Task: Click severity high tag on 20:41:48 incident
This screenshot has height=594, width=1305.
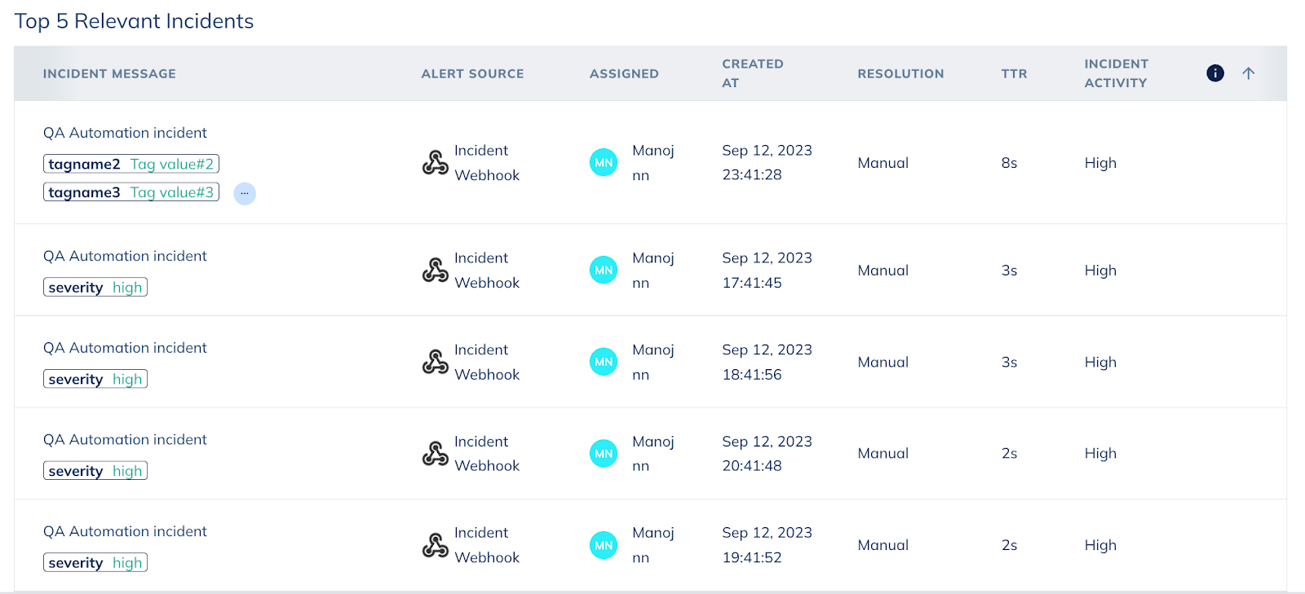Action: (95, 471)
